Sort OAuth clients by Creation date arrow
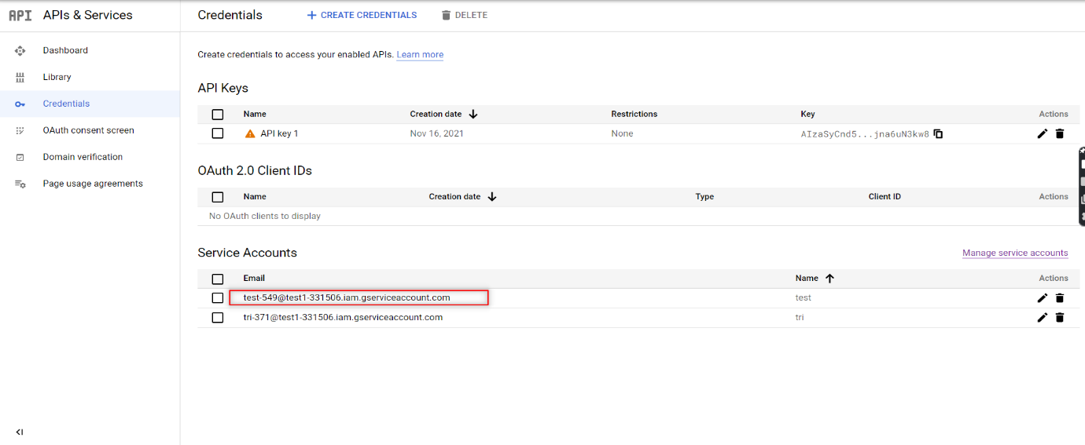The height and width of the screenshot is (445, 1085). [x=492, y=197]
